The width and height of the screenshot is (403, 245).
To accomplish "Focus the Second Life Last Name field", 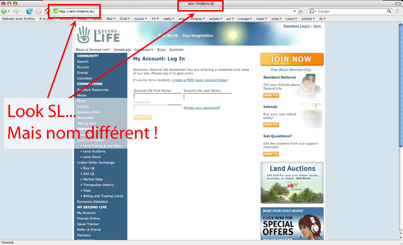I will point(208,96).
